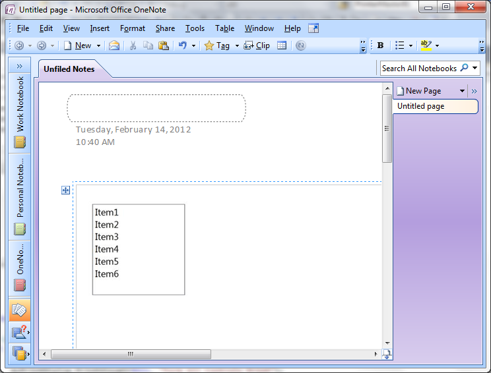Screen dimensions: 491x373
Task: Click the Cut scissors icon
Action: coord(133,45)
